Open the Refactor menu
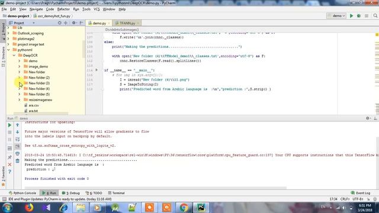Screen dimensions: 379x213 click(63, 9)
